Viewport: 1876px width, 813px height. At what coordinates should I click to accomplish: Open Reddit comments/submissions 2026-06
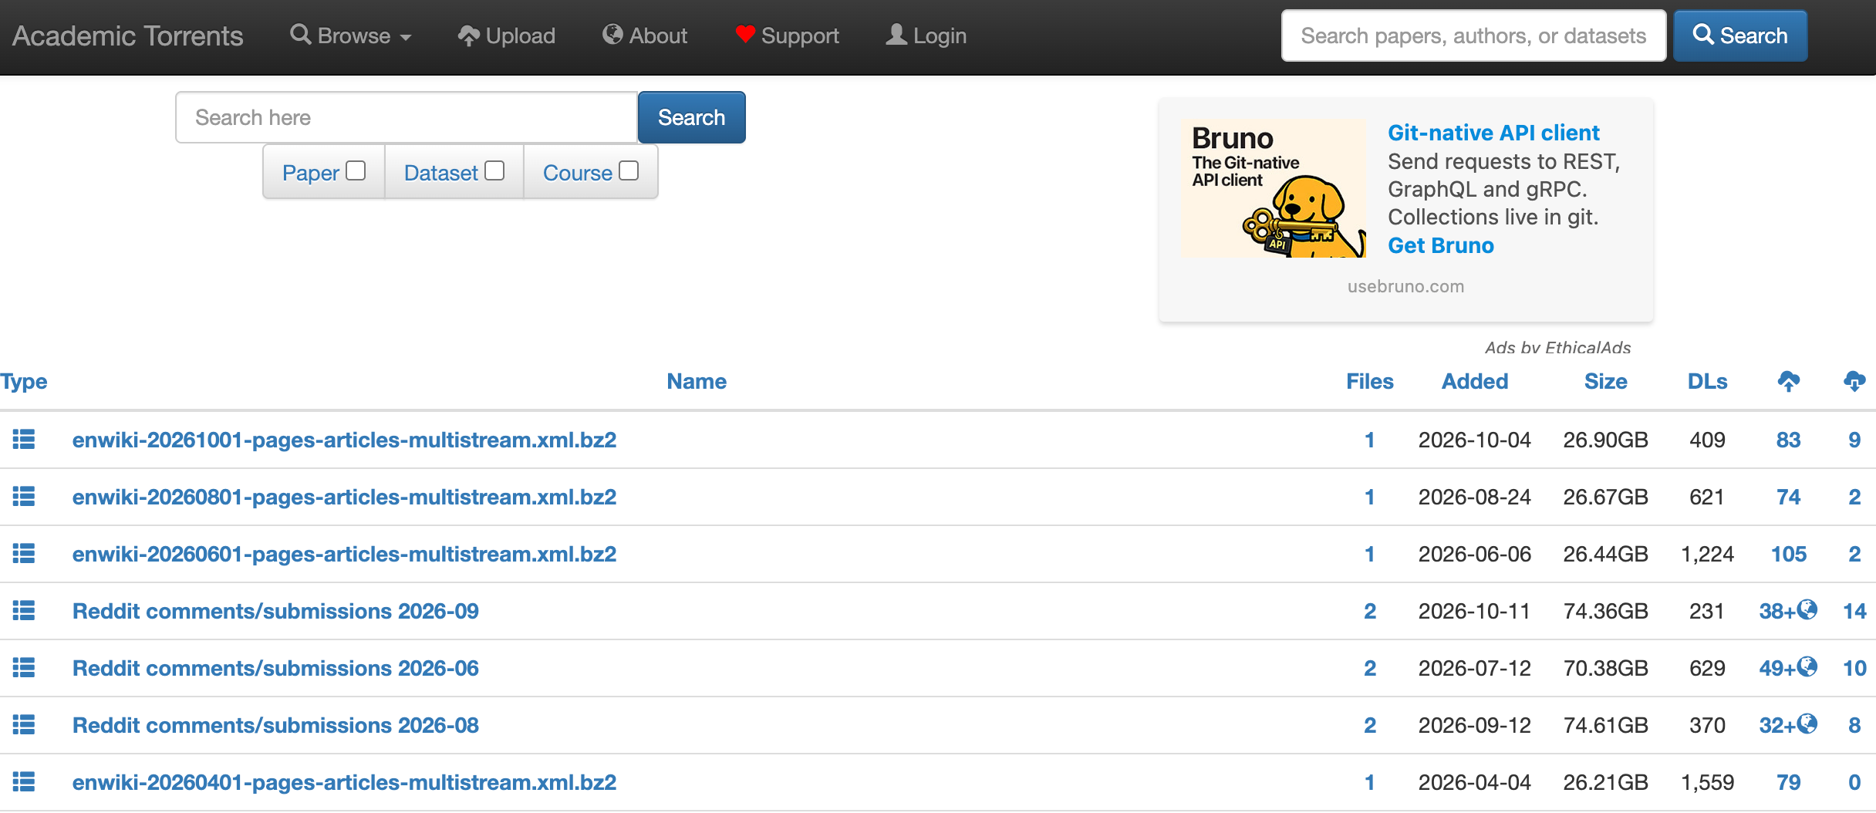click(x=275, y=668)
